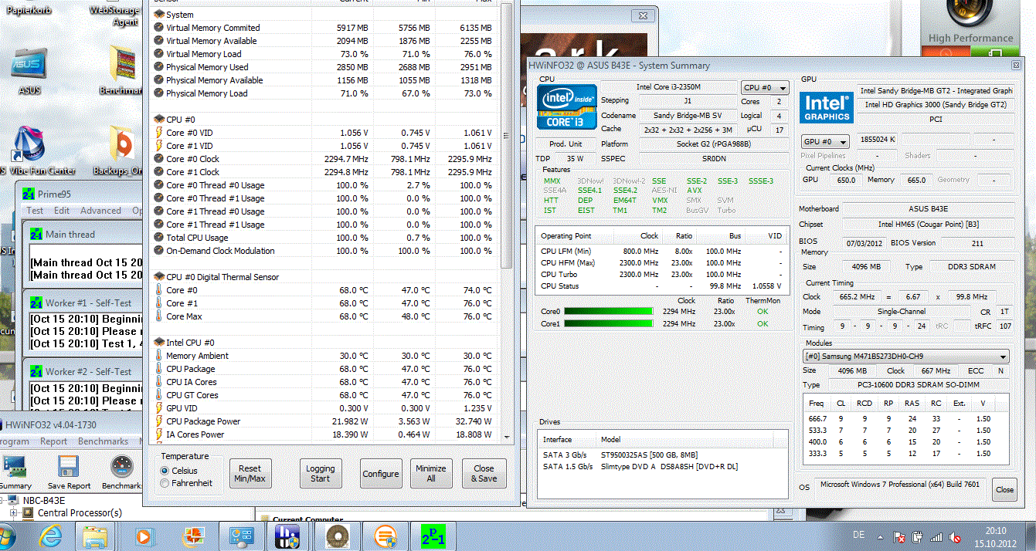Switch to HWiNFO32 via its taskbar icon
Image resolution: width=1036 pixels, height=551 pixels.
pos(288,536)
